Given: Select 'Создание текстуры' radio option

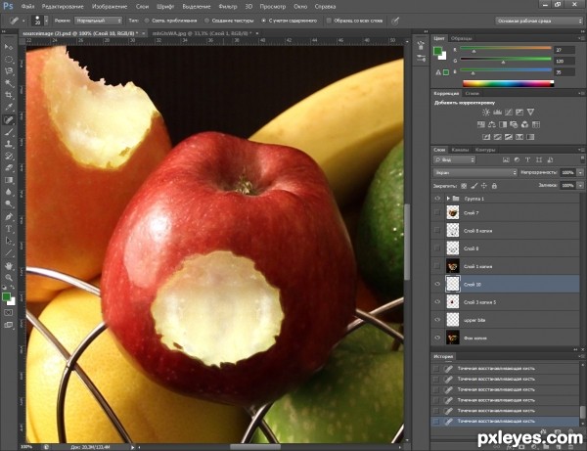Looking at the screenshot, I should point(206,21).
